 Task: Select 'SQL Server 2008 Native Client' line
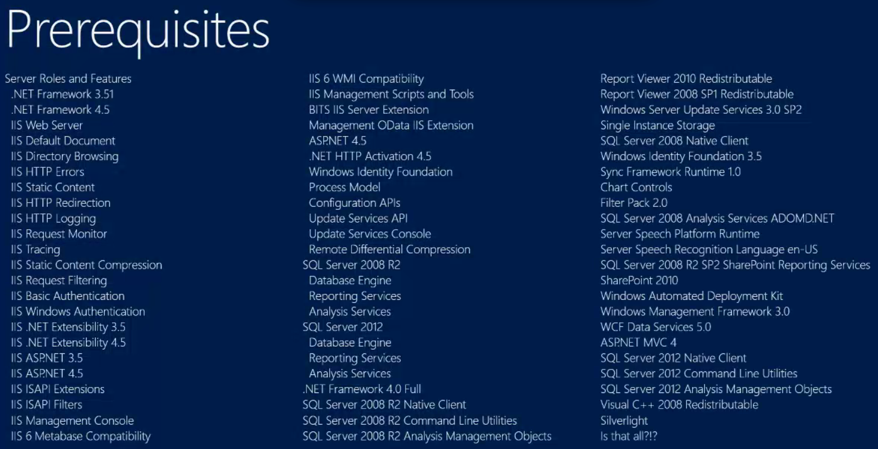point(675,141)
